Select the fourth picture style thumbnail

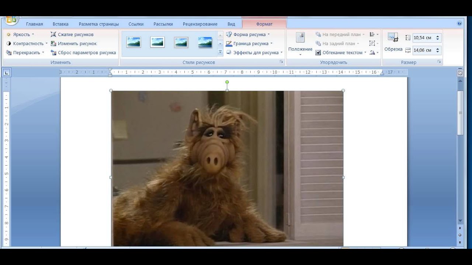click(205, 42)
